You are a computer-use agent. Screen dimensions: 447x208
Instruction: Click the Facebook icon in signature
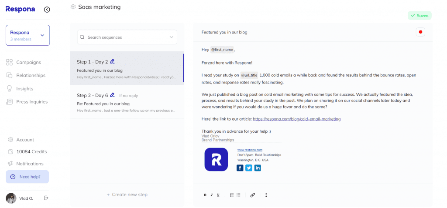pyautogui.click(x=240, y=168)
